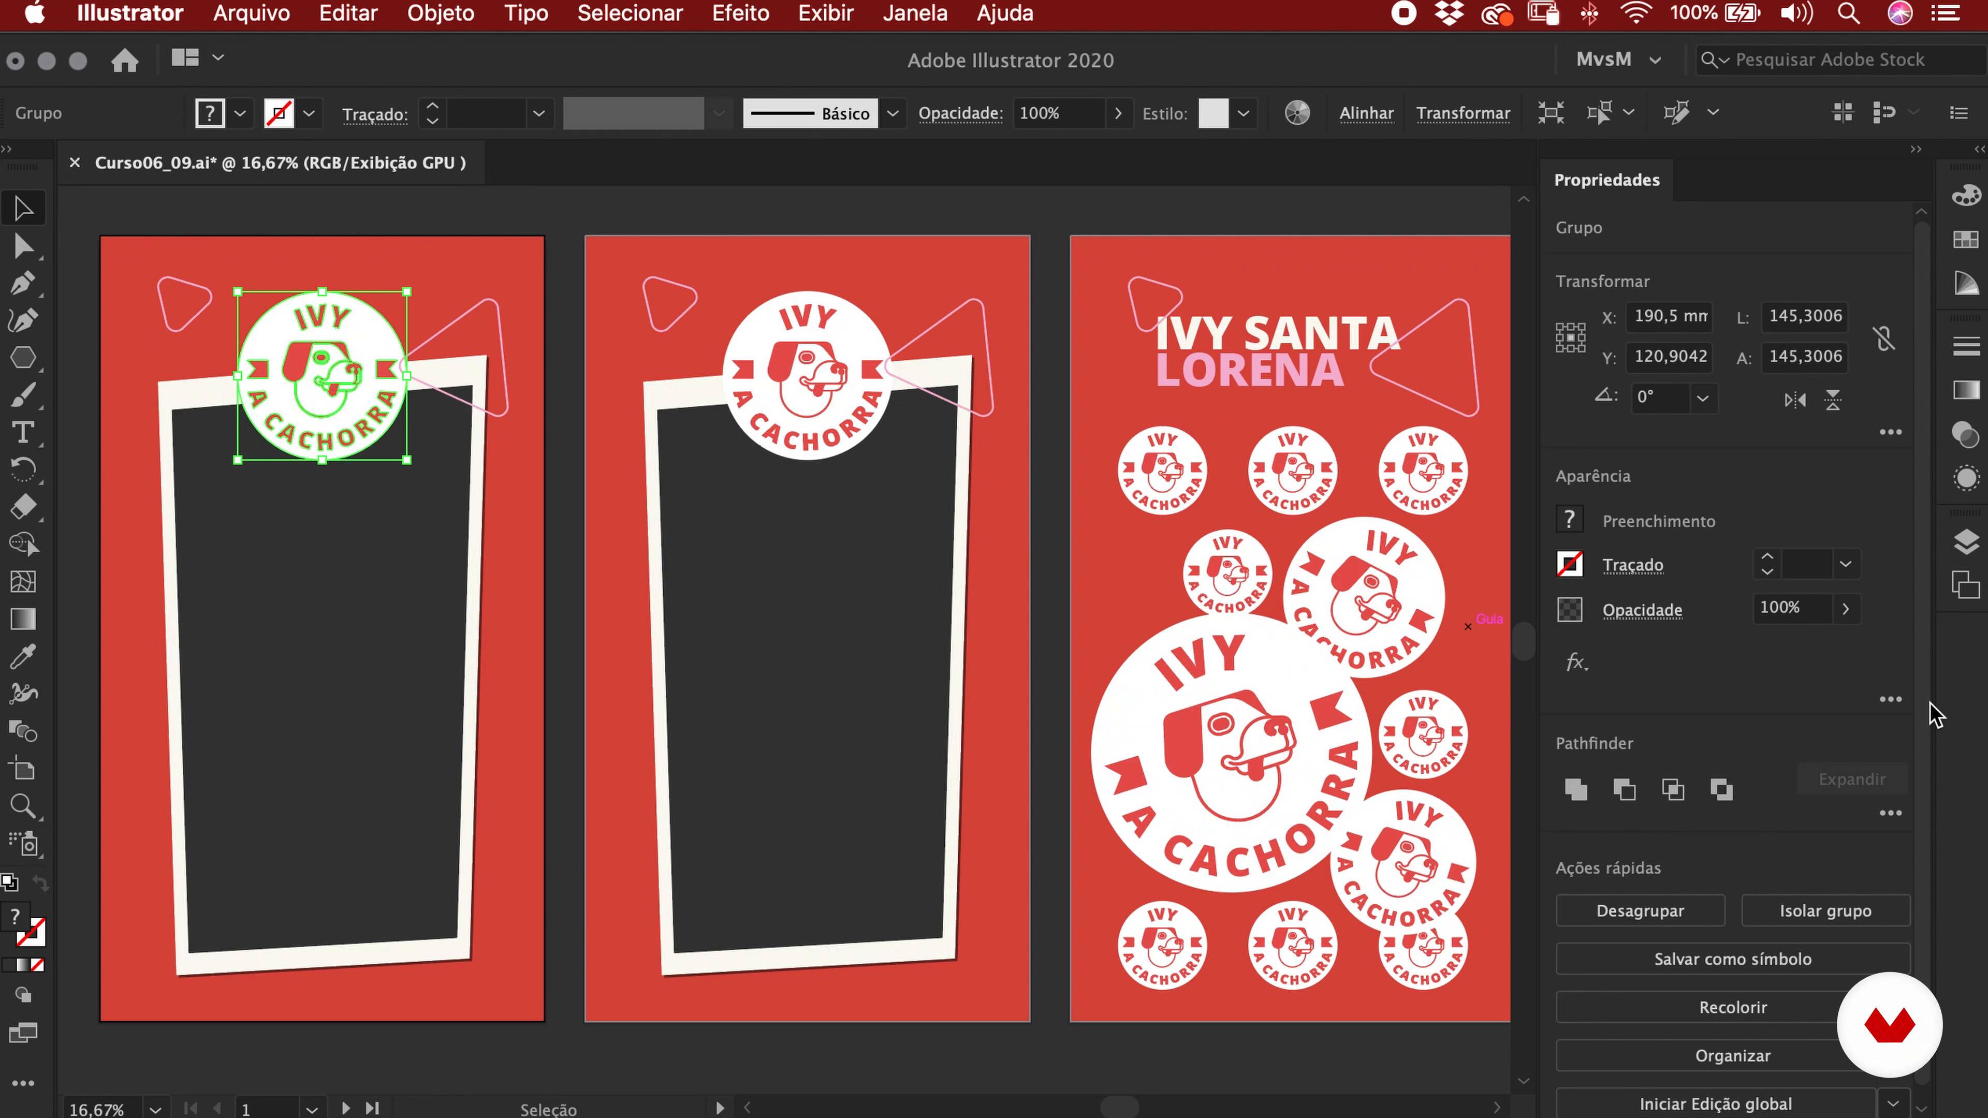Viewport: 1988px width, 1118px height.
Task: Open the Básico brush definition dropdown
Action: pos(892,113)
